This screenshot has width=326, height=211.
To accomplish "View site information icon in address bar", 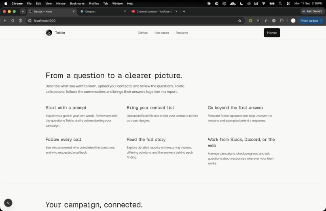I will pyautogui.click(x=30, y=21).
